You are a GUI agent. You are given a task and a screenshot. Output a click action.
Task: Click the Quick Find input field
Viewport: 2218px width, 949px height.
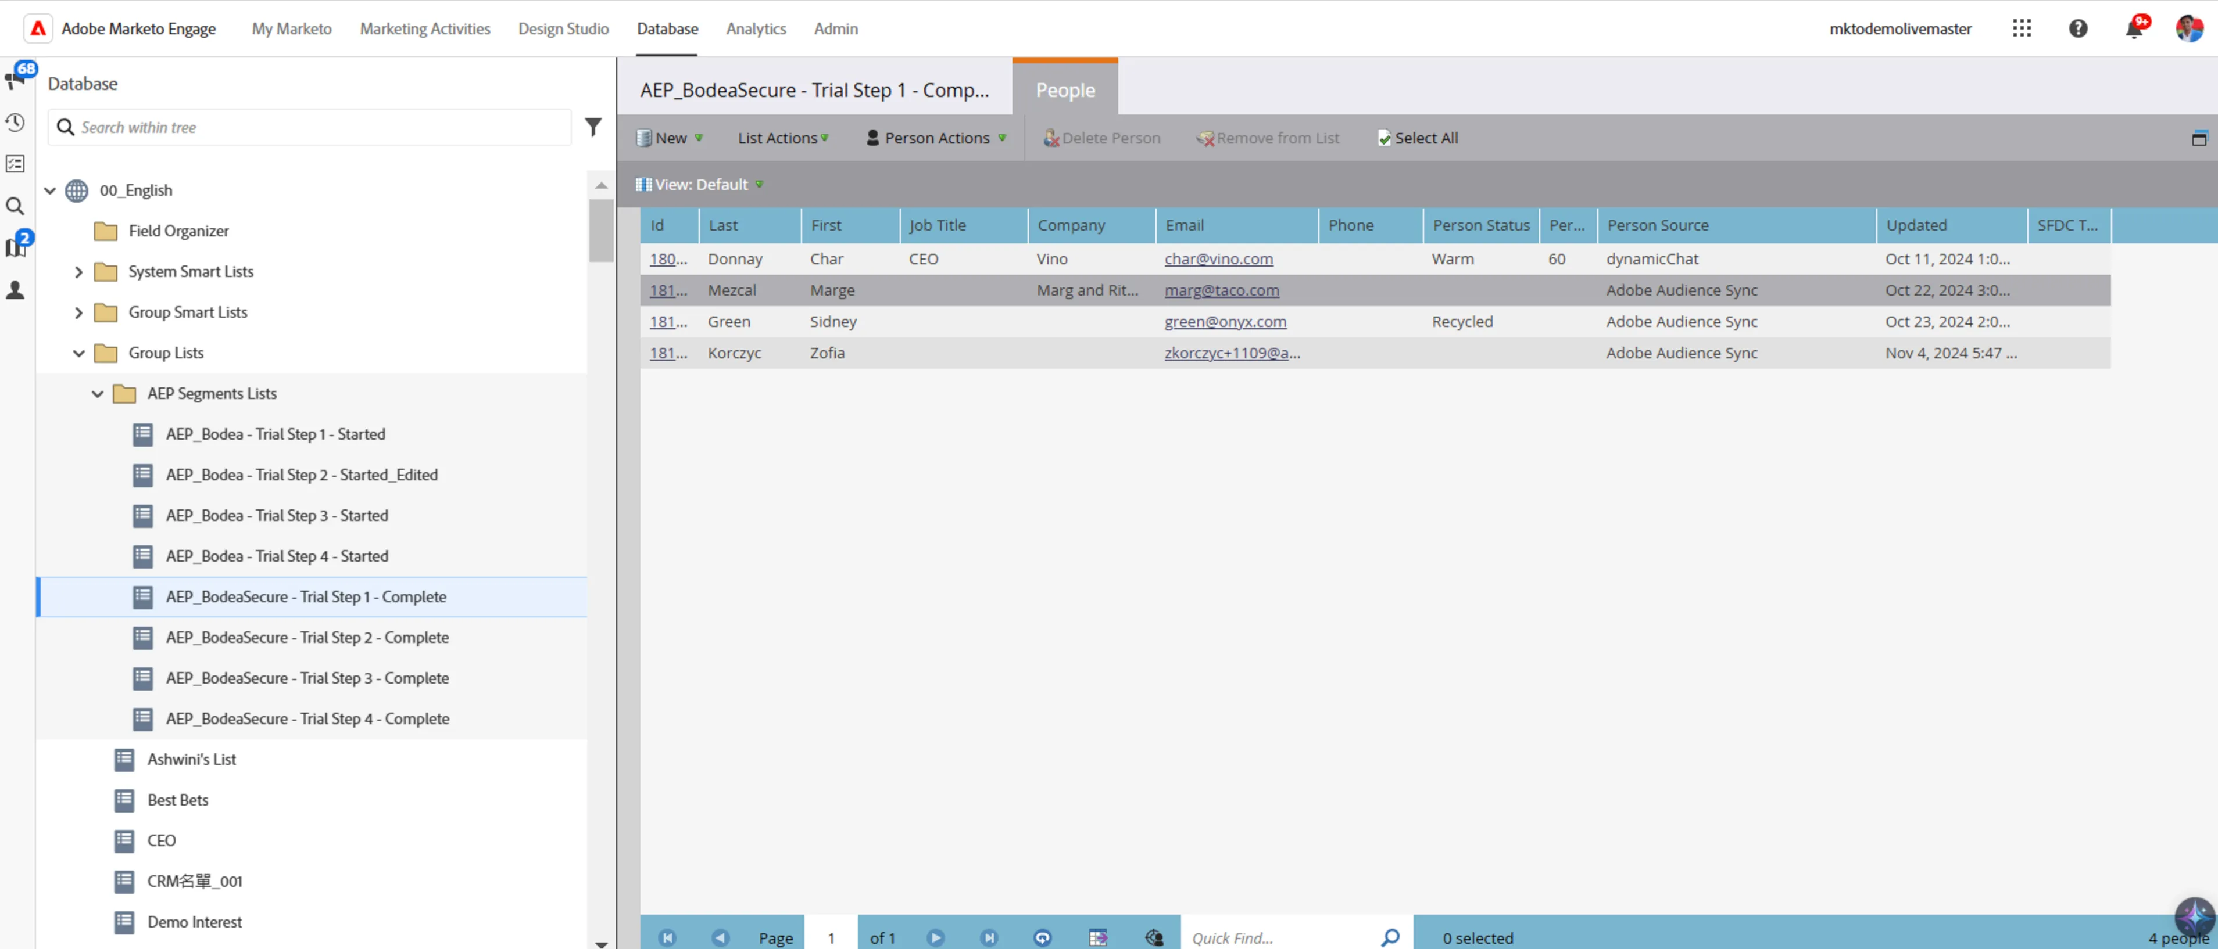(1280, 937)
